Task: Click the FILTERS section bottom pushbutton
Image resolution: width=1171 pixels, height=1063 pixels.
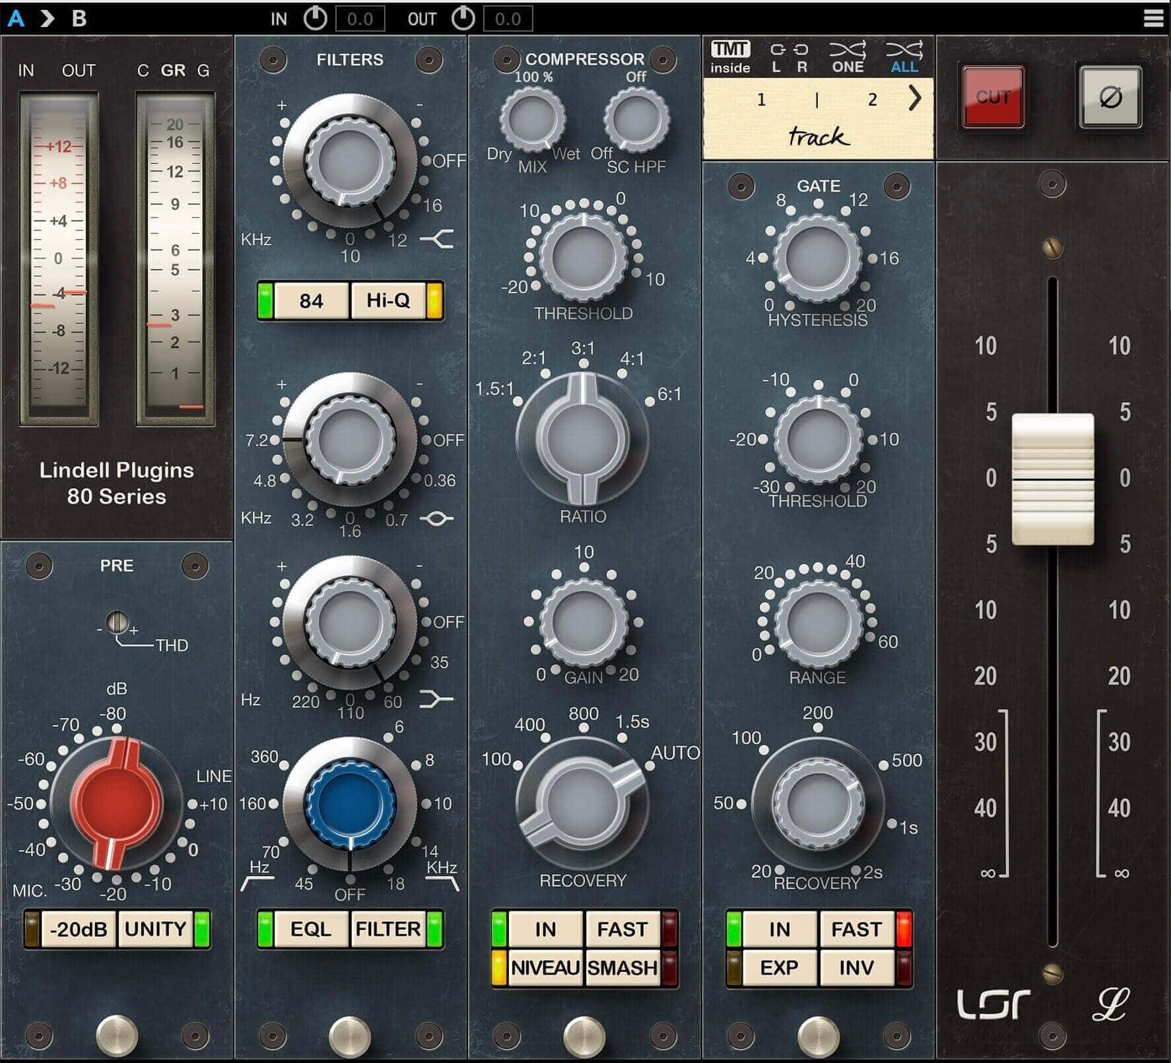Action: point(350,1035)
